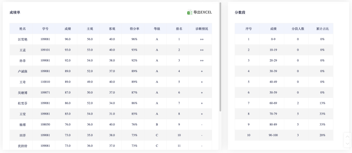This screenshot has height=153, width=352.
Task: Select student name 汪雪艳 in the table
Action: click(x=22, y=39)
